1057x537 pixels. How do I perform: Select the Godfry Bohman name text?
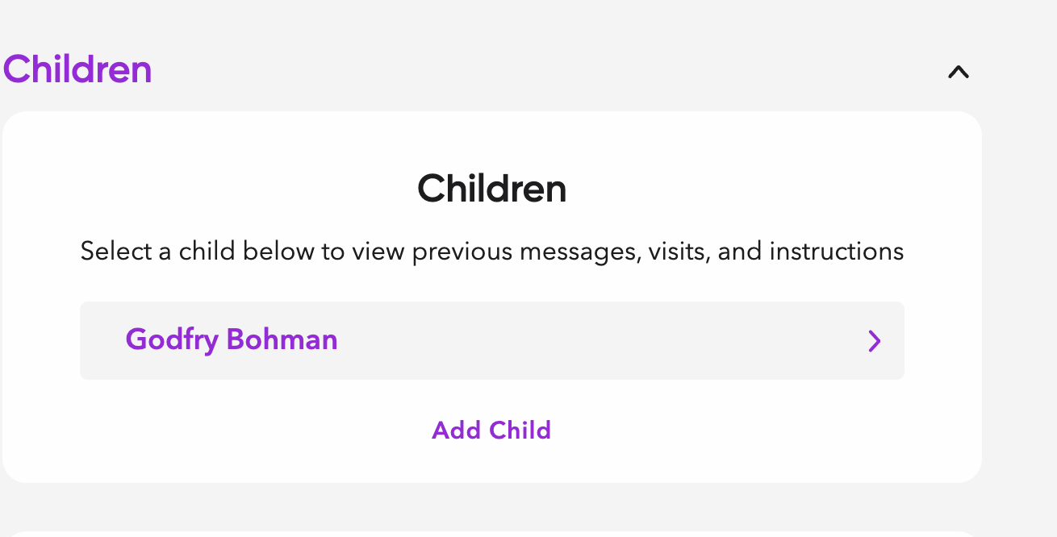tap(232, 339)
